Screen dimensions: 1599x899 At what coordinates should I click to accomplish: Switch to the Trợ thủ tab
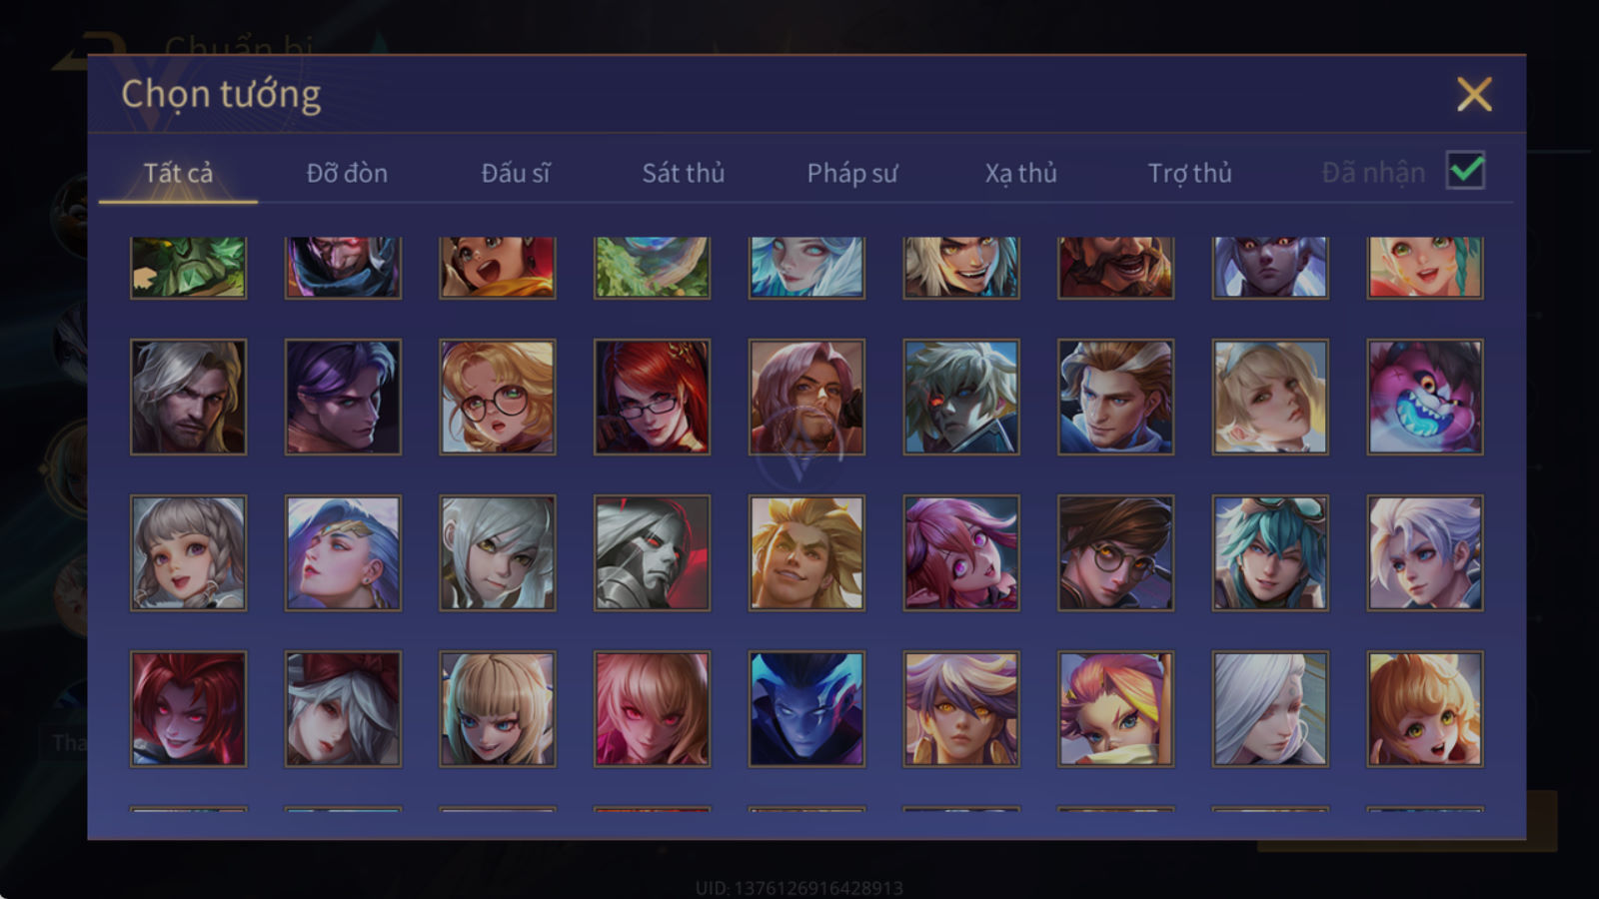point(1189,173)
